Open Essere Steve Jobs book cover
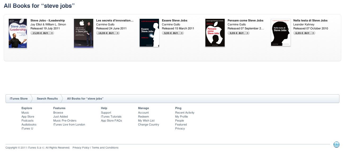Viewport: 345px width, 152px height. 149,33
